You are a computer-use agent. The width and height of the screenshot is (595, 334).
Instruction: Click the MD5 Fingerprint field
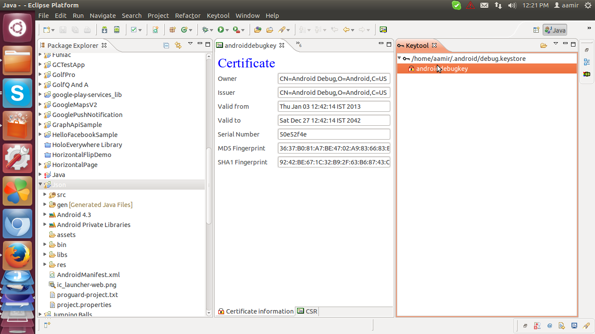pyautogui.click(x=334, y=148)
